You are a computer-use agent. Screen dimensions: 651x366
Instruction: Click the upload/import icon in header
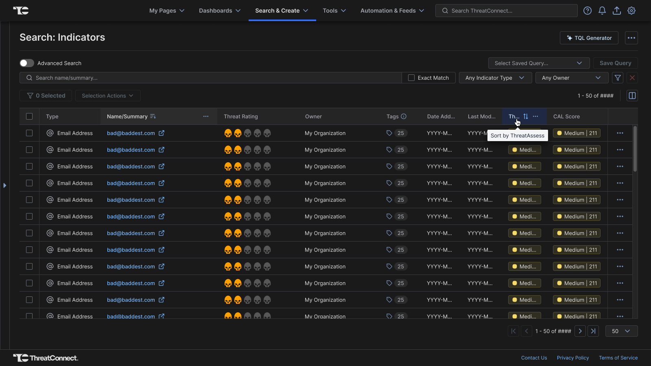[x=616, y=11]
